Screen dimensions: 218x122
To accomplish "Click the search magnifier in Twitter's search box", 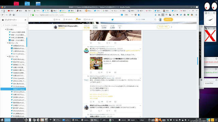I will 155,20.
